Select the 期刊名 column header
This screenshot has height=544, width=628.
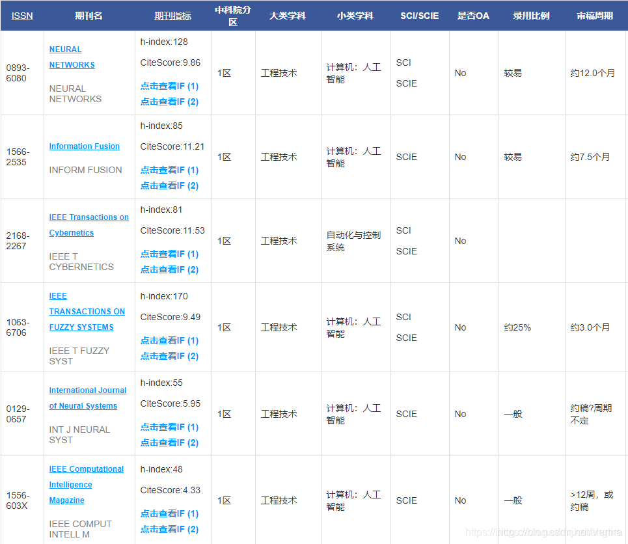[89, 16]
